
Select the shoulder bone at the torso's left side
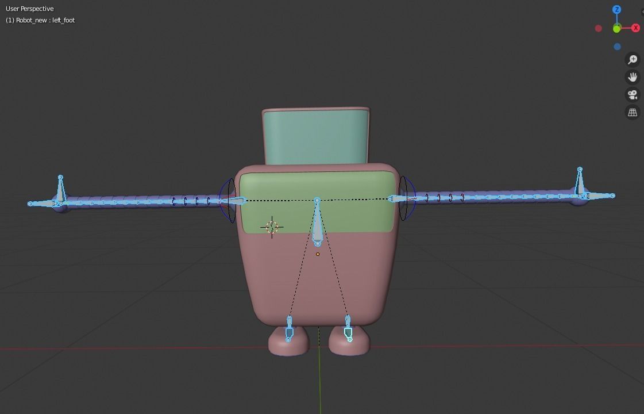[x=233, y=201]
